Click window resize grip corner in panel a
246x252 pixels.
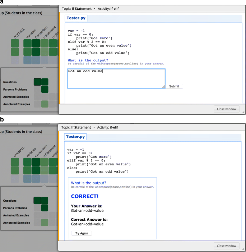243,112
